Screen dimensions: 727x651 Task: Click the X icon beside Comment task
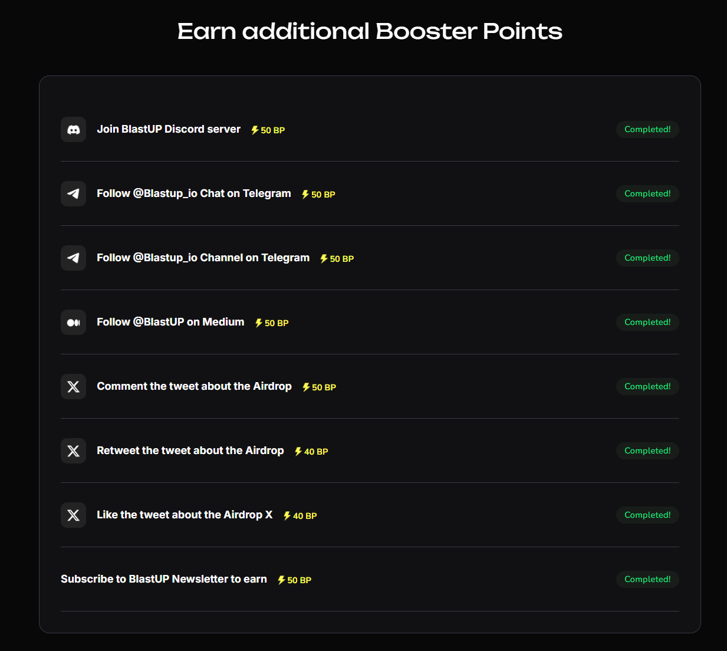(73, 387)
